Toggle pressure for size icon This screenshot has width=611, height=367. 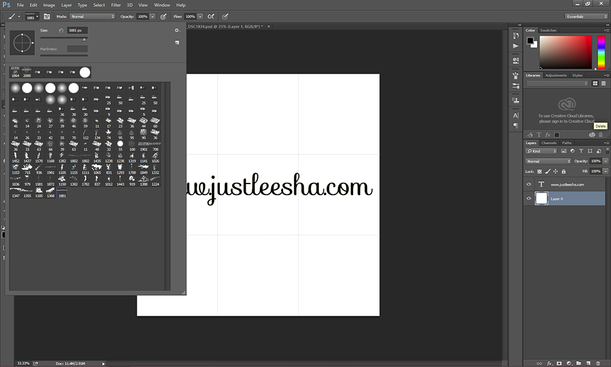click(225, 16)
